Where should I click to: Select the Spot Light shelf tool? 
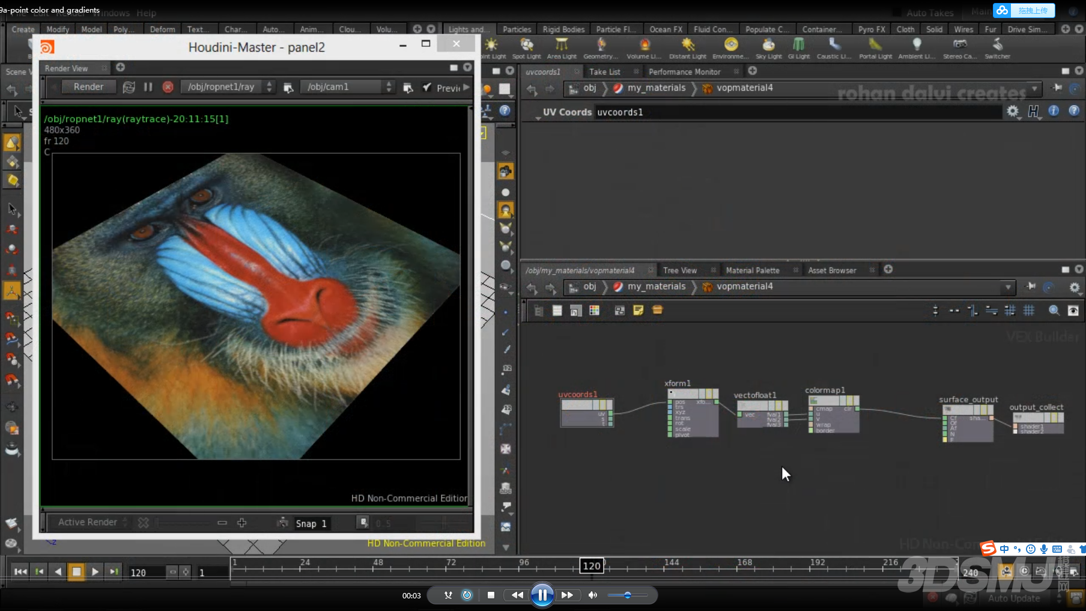(527, 48)
